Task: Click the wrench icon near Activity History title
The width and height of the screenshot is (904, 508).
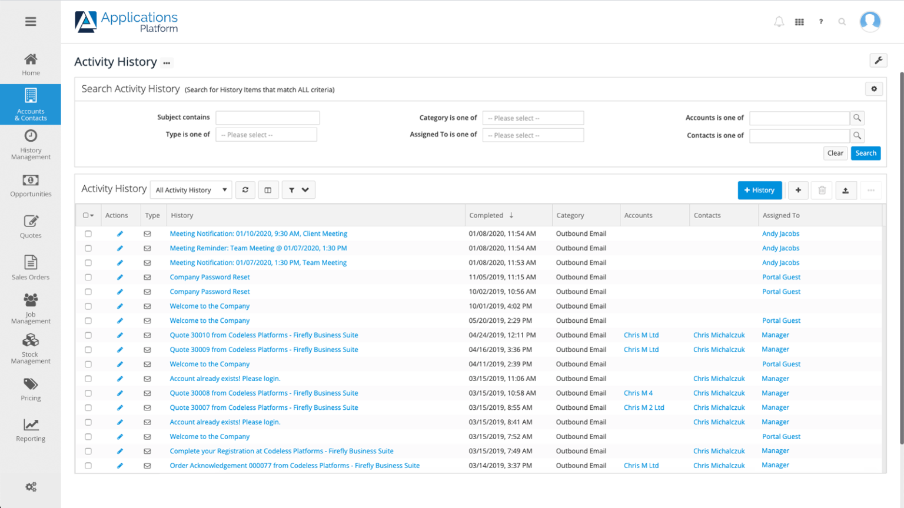Action: pos(878,61)
